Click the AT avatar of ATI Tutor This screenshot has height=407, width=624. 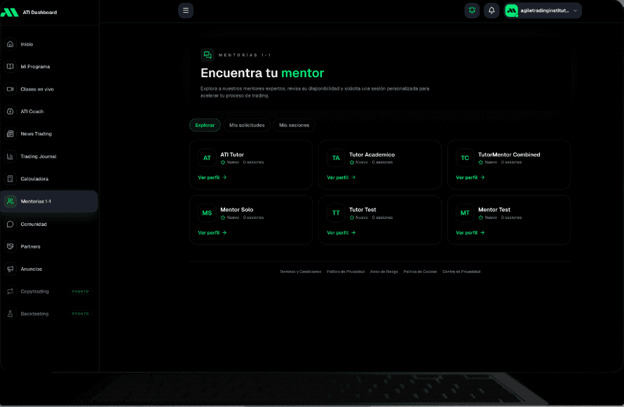207,158
